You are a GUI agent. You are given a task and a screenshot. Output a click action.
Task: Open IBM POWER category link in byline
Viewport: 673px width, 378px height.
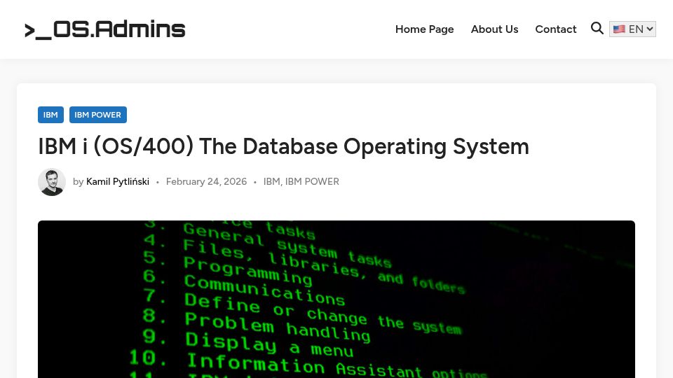312,182
